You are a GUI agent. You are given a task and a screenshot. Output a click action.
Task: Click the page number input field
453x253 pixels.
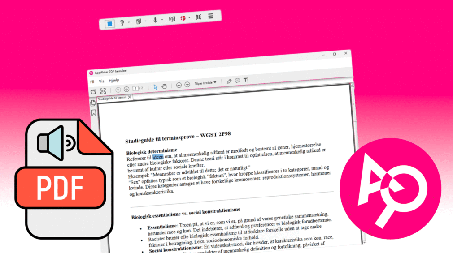[x=135, y=89]
